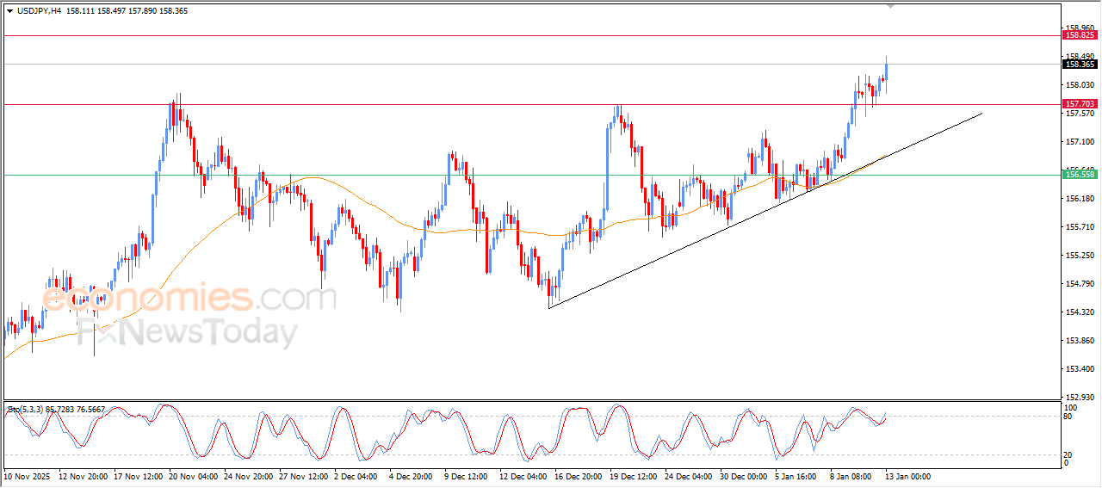Click the 19 Dec 12:00 time marker
This screenshot has width=1102, height=488.
(x=632, y=476)
